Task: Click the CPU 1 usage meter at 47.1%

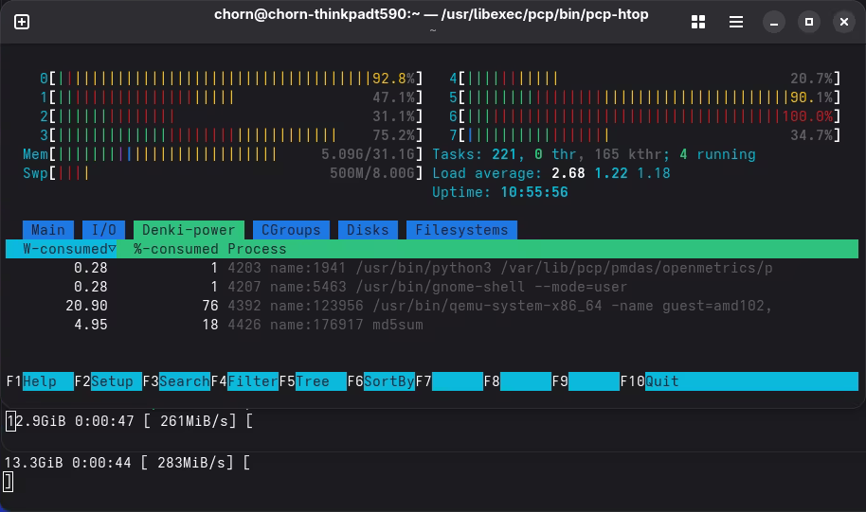Action: [231, 97]
